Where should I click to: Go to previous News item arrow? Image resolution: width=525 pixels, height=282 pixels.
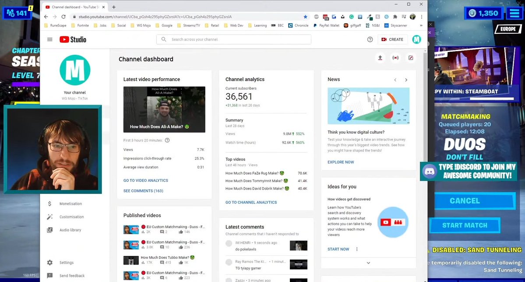coord(395,80)
